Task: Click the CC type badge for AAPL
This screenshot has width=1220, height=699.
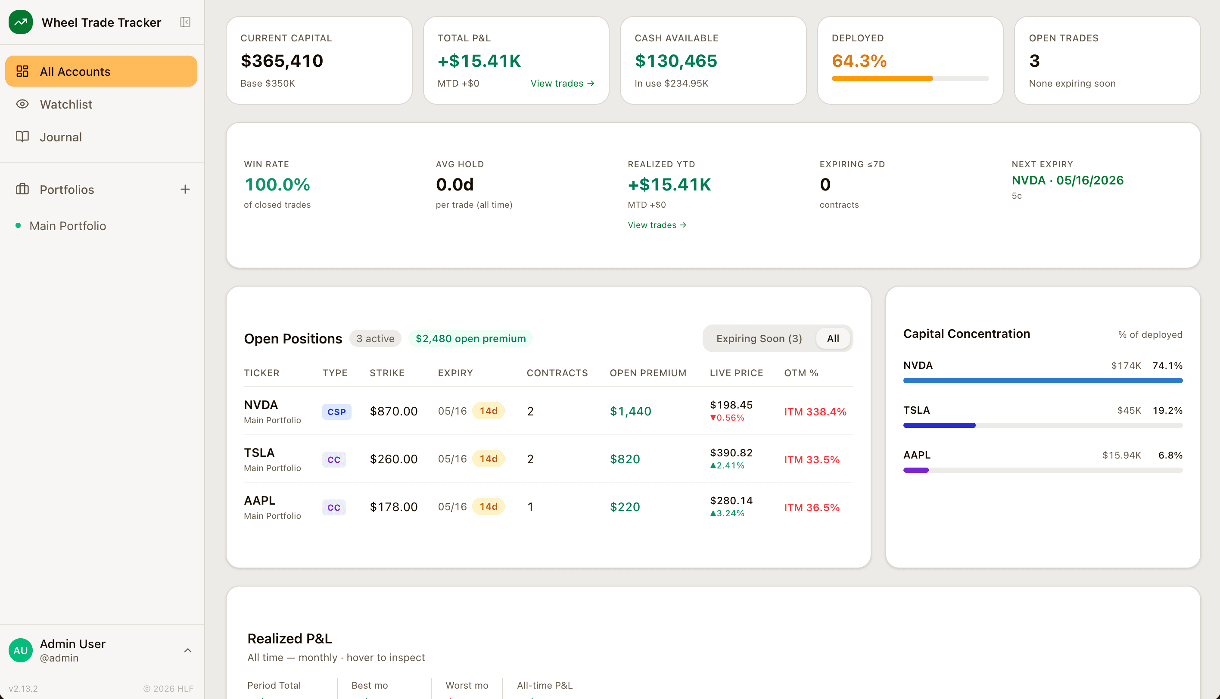Action: 334,508
